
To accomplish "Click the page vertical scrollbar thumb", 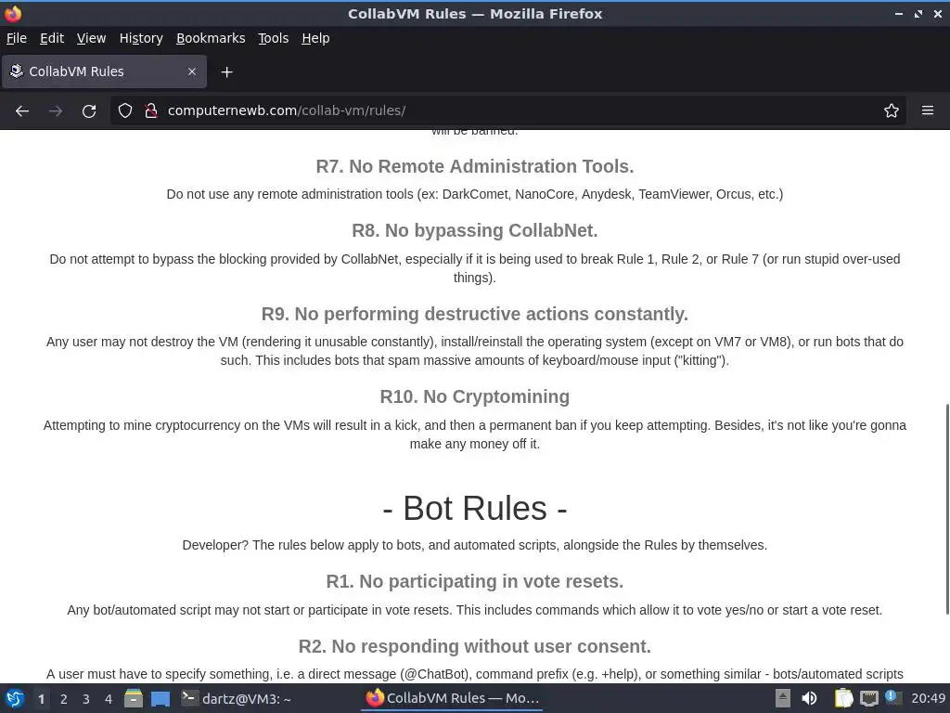I will [946, 509].
